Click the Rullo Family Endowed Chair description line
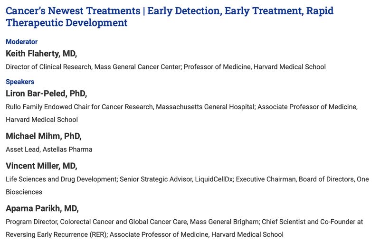 point(182,107)
